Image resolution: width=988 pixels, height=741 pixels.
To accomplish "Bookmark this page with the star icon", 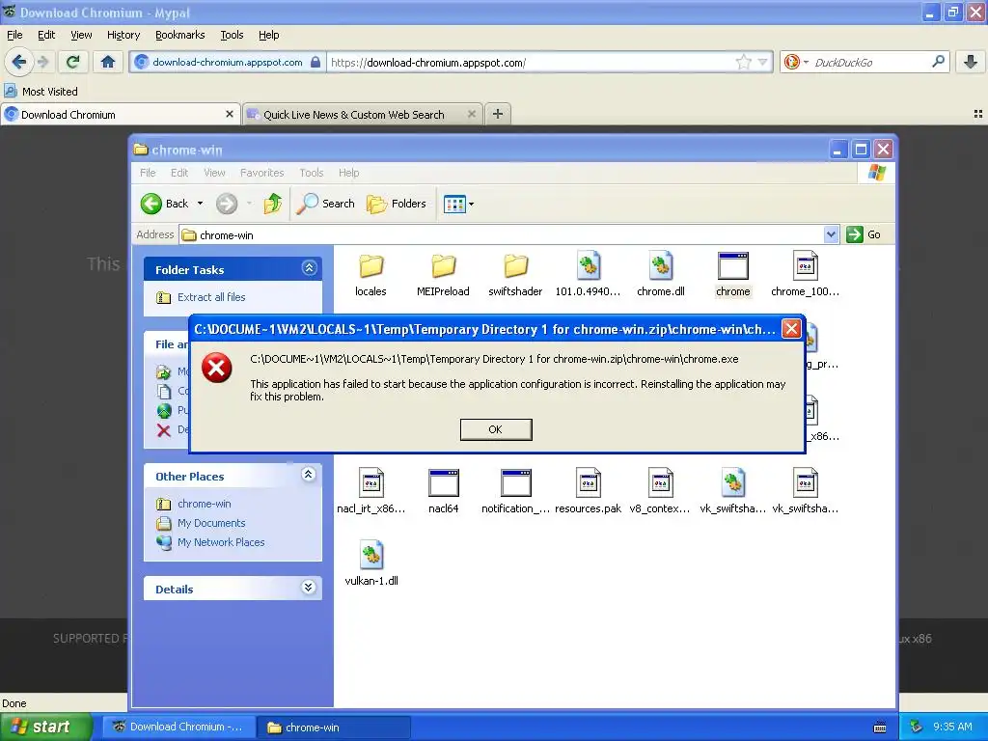I will click(744, 62).
